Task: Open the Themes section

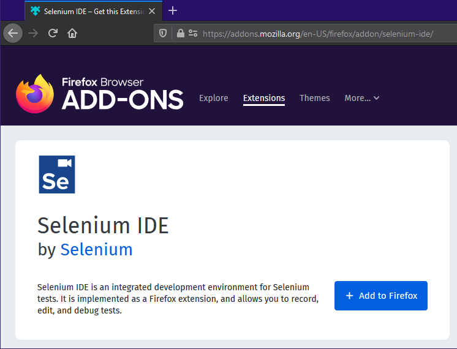Action: coord(315,98)
